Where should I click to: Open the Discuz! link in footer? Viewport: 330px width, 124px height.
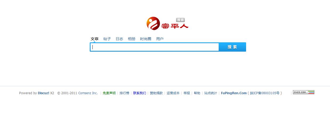pos(43,93)
